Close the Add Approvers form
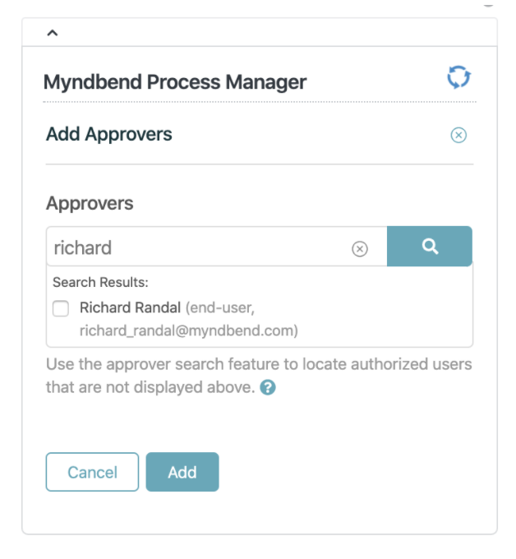This screenshot has width=516, height=559. 458,135
